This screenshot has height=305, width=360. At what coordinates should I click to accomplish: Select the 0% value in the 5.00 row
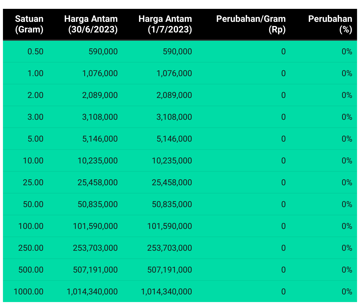(347, 139)
